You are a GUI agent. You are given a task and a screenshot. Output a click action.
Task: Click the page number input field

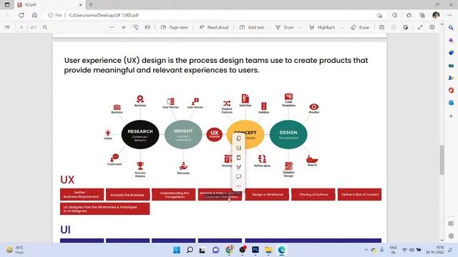point(21,27)
